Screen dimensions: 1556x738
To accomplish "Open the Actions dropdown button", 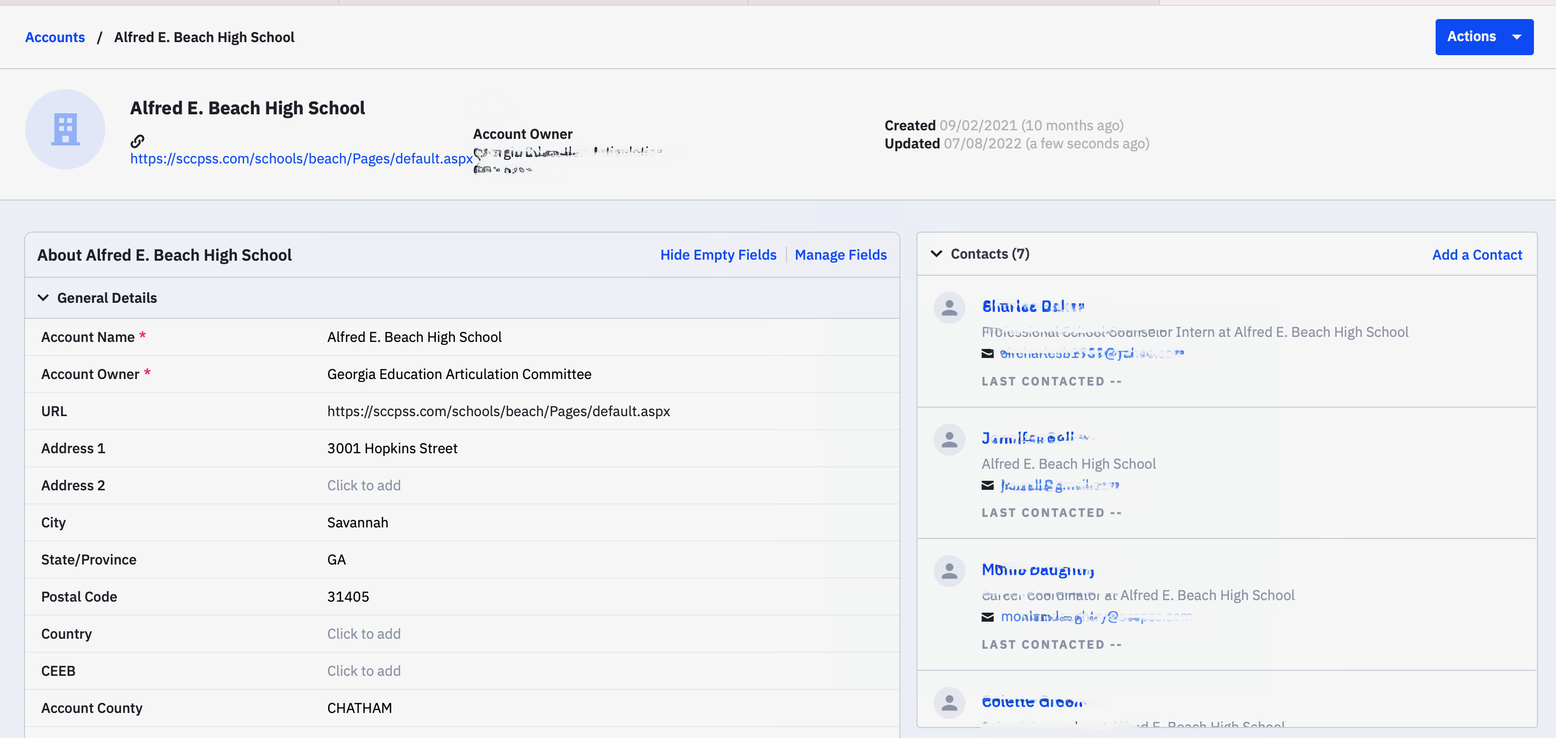I will coord(1484,37).
